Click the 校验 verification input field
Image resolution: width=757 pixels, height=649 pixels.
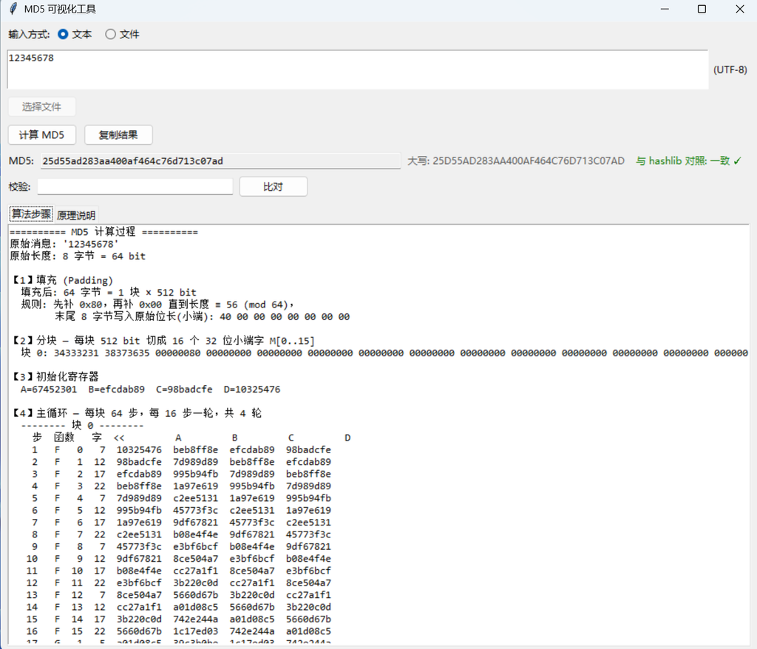pyautogui.click(x=135, y=186)
